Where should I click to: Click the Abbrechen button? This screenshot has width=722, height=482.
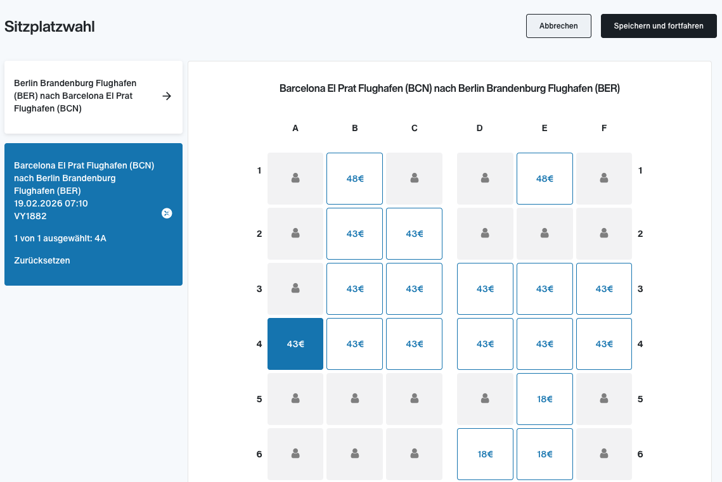click(x=558, y=26)
